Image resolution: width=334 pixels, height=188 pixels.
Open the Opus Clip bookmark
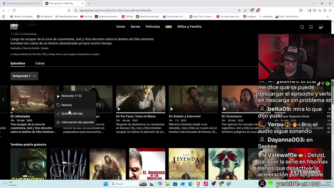(x=201, y=16)
